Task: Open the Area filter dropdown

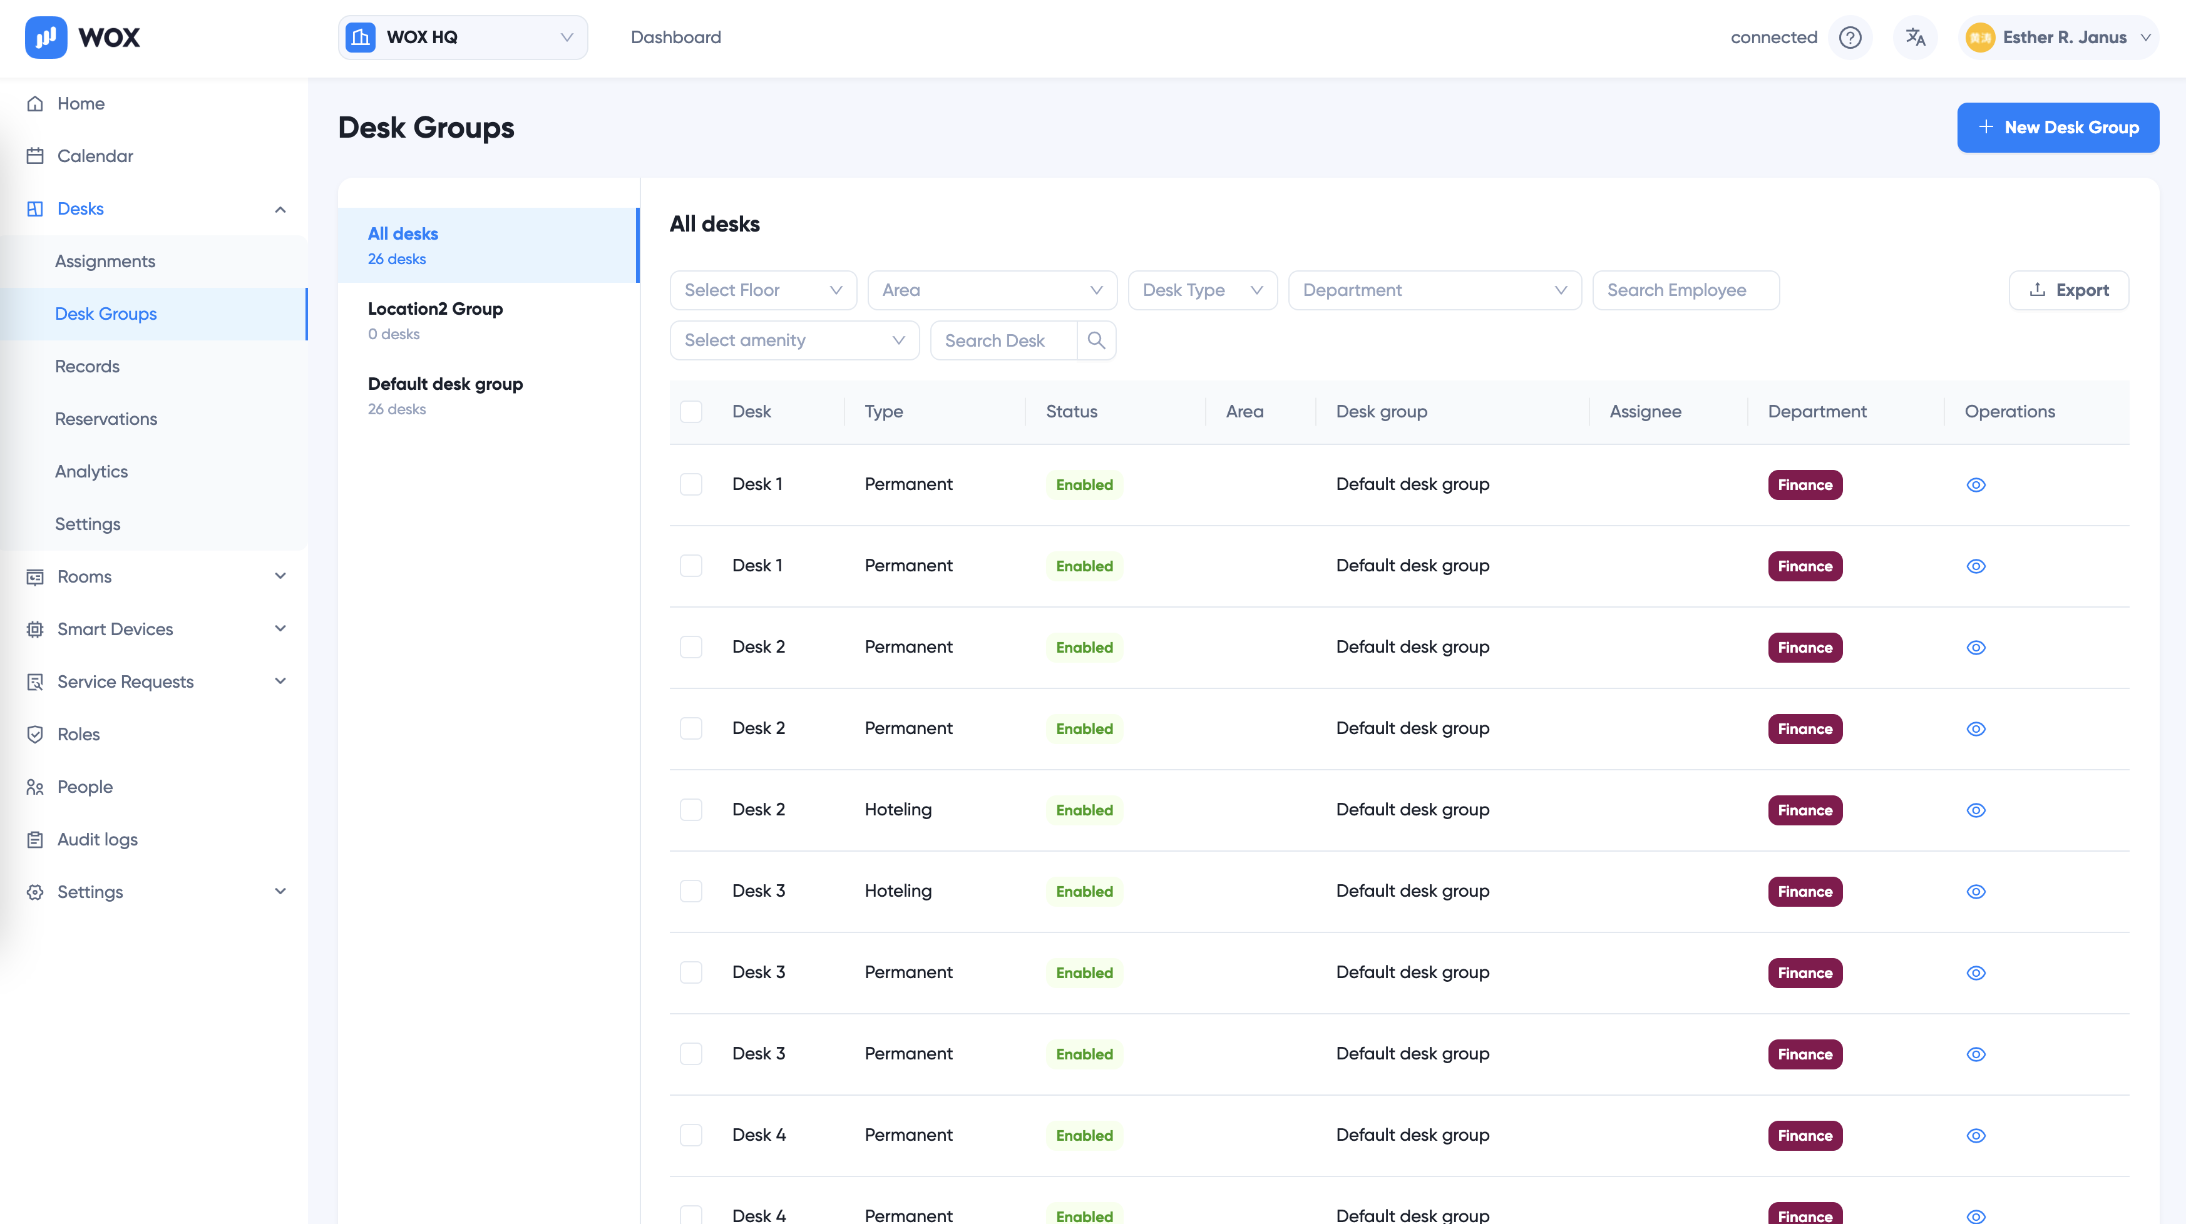Action: [x=992, y=290]
